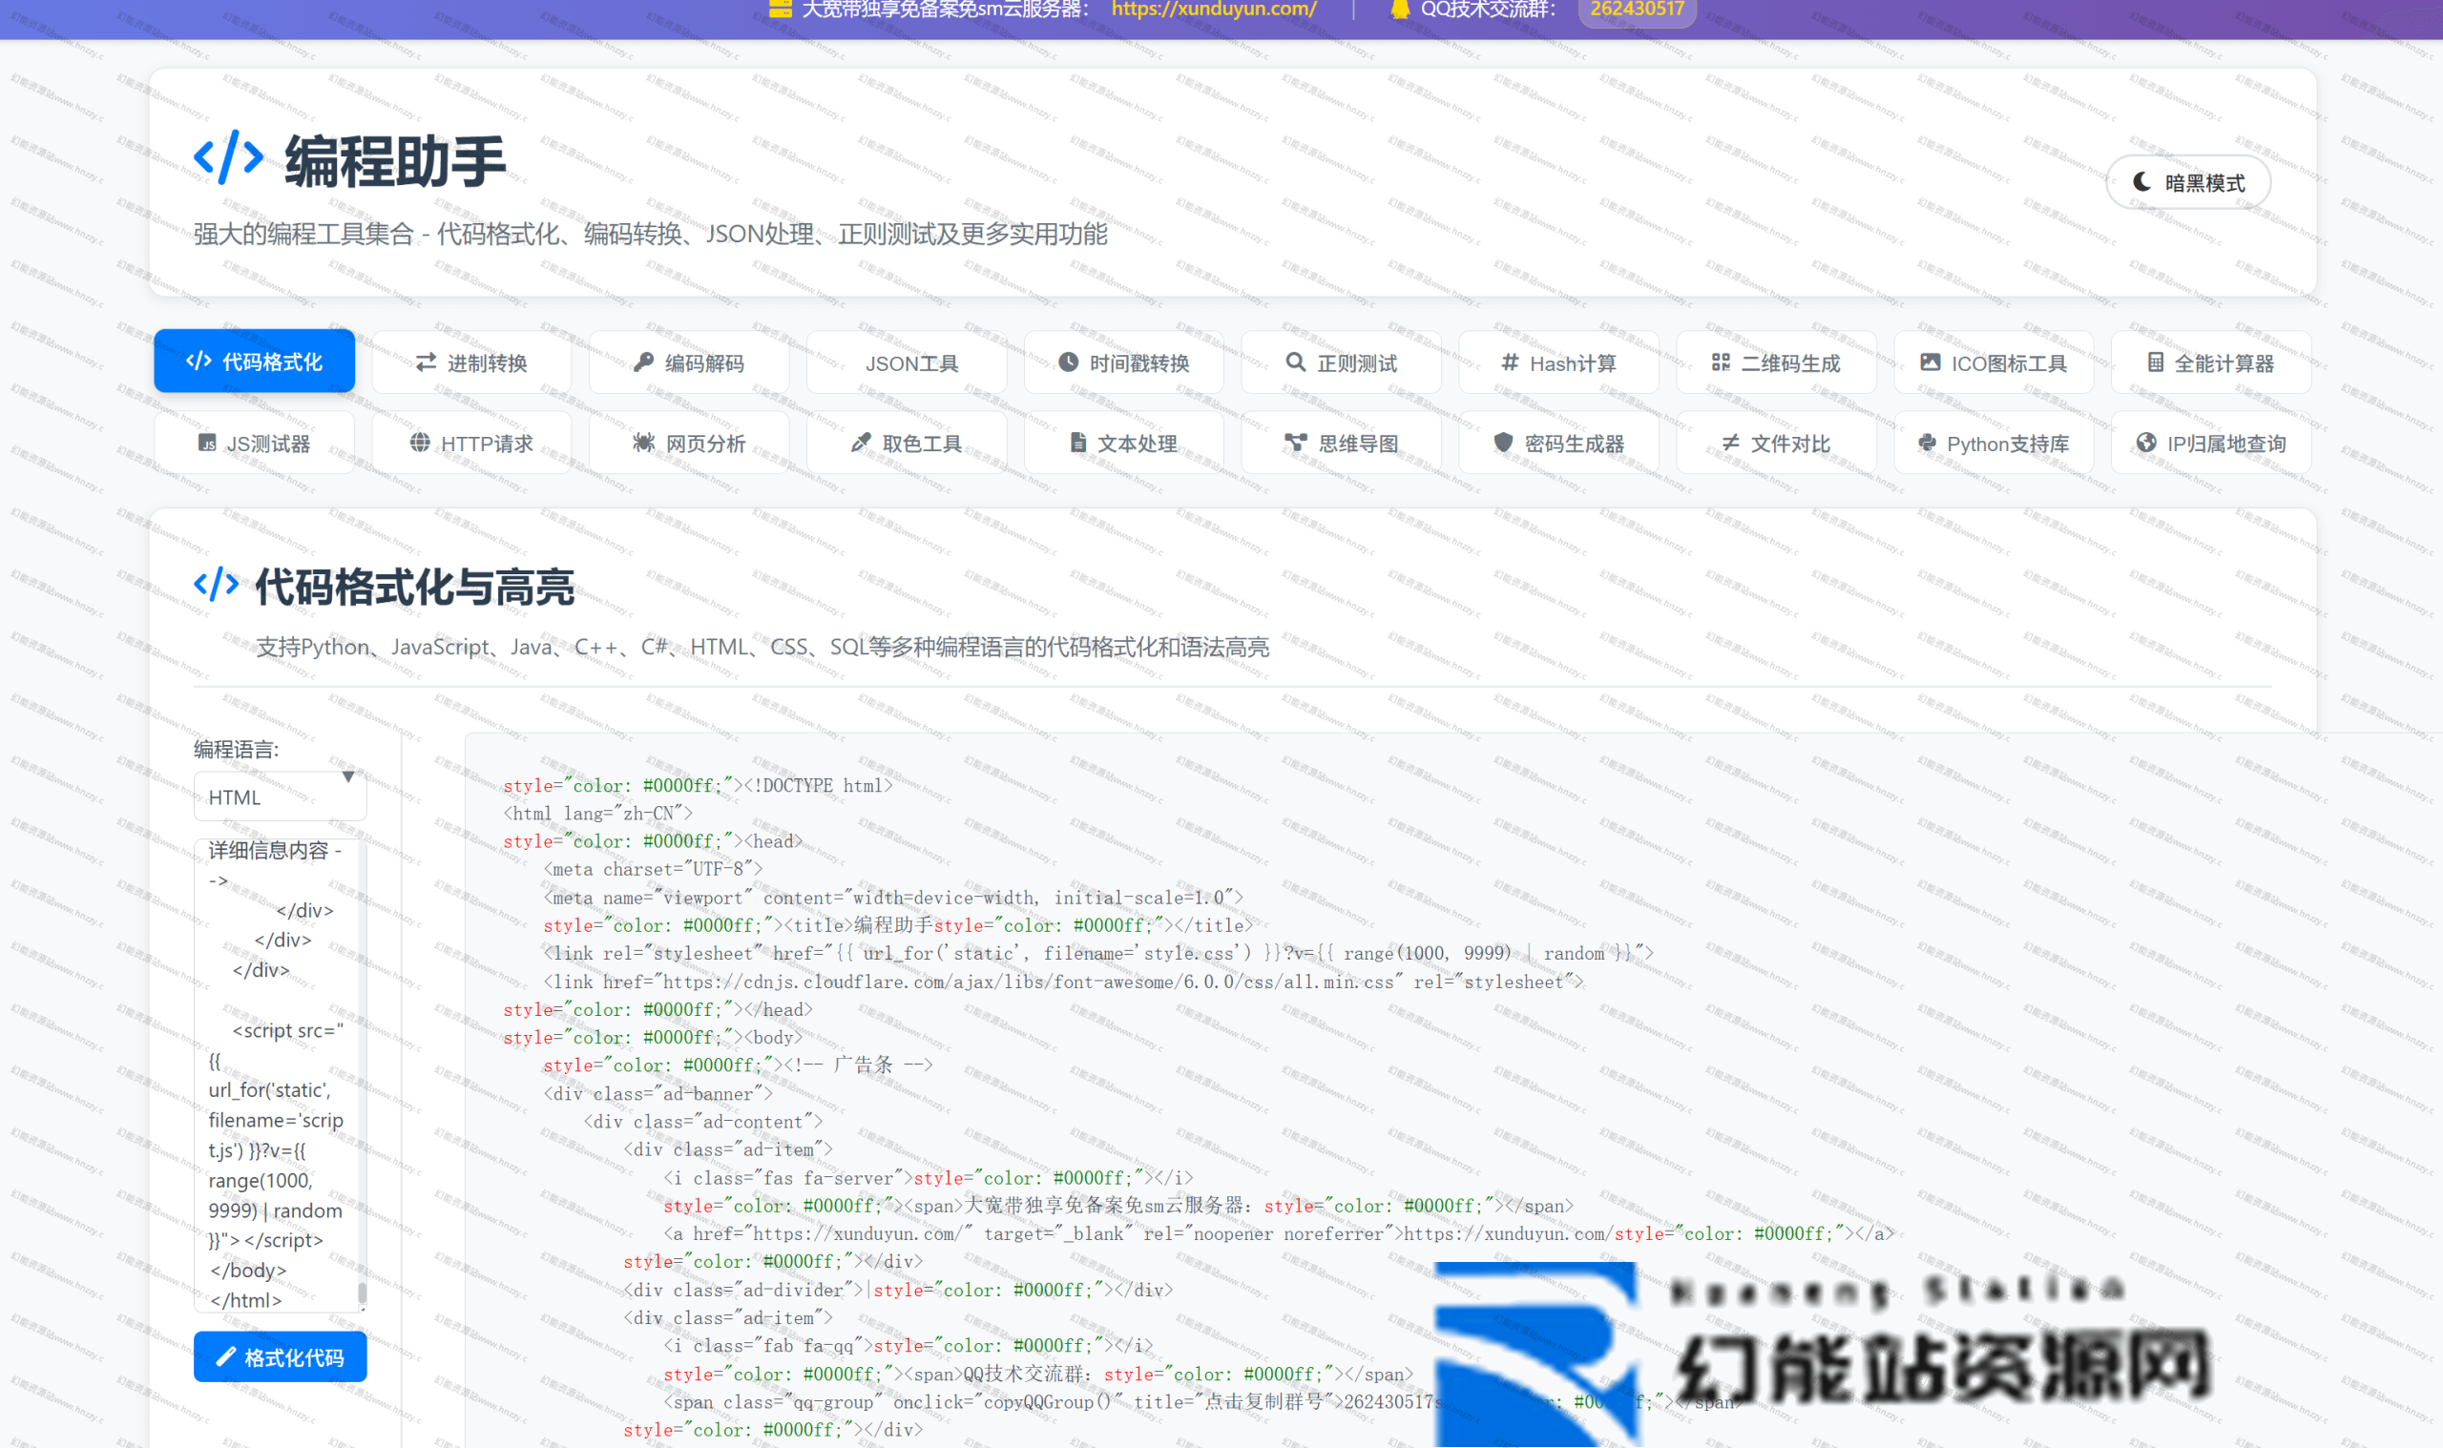Click the spider icon of 网页分析
The image size is (2443, 1448).
643,443
